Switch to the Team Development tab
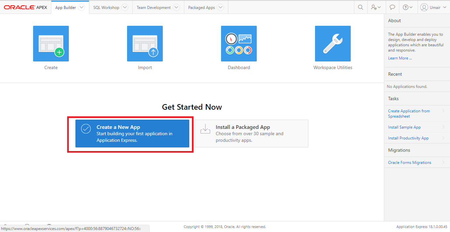 154,8
